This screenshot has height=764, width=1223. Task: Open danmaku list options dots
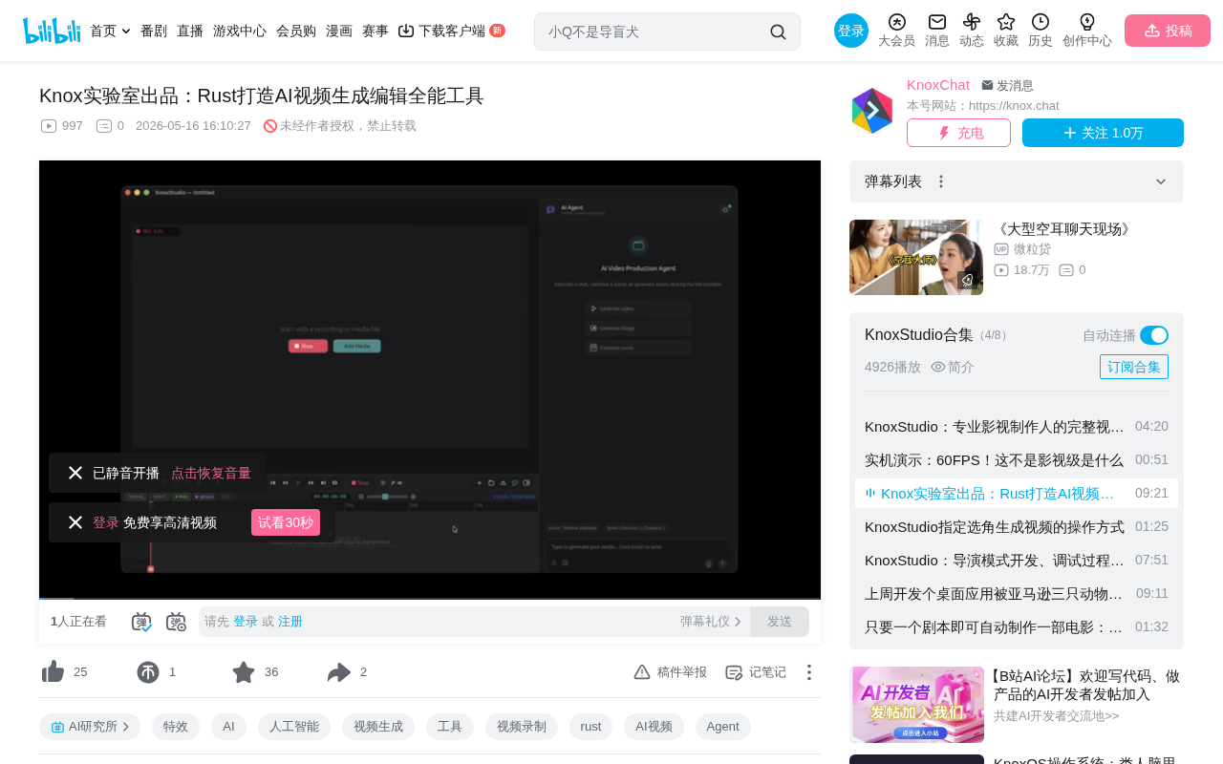point(941,181)
